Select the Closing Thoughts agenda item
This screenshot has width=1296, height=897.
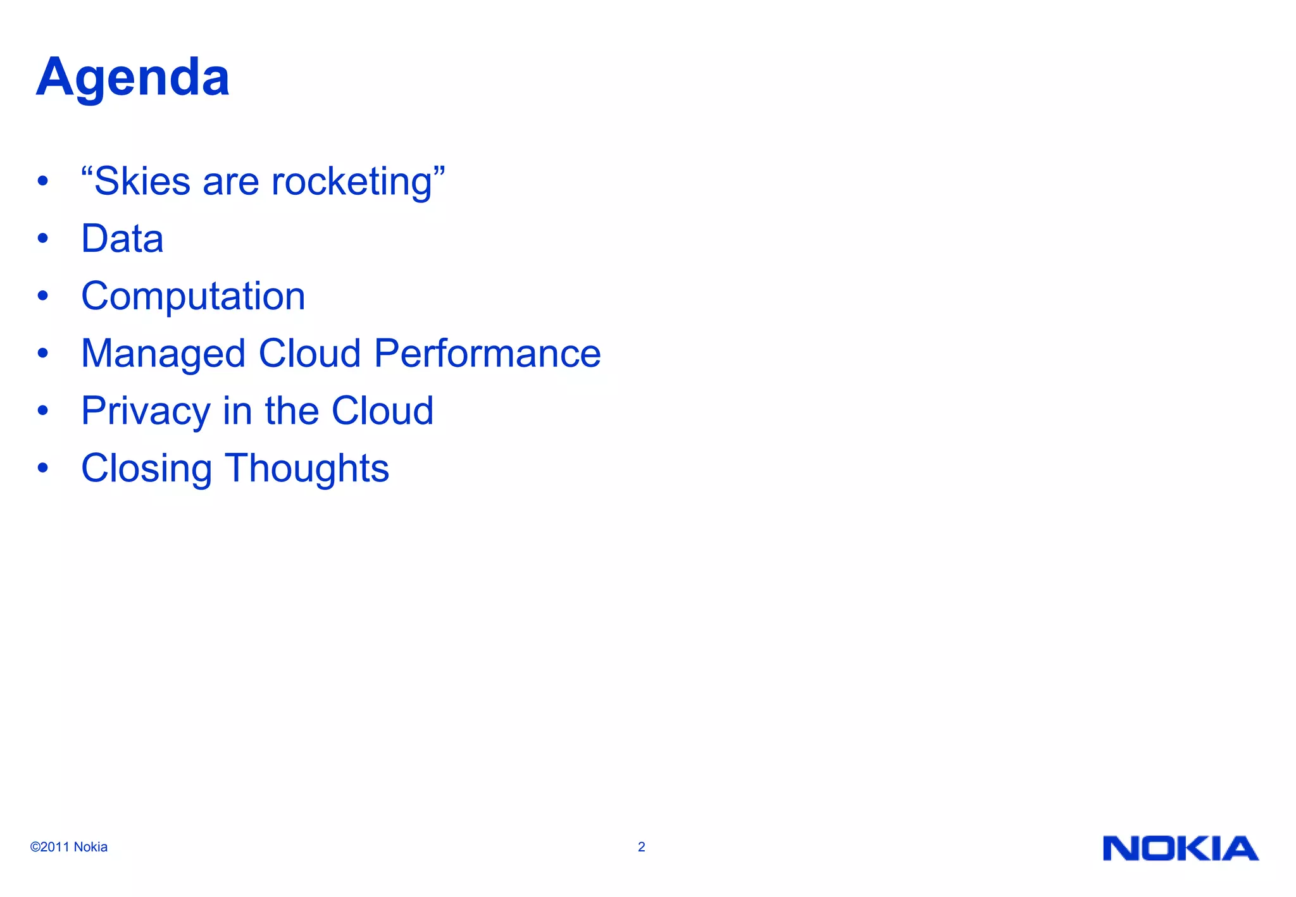[235, 469]
